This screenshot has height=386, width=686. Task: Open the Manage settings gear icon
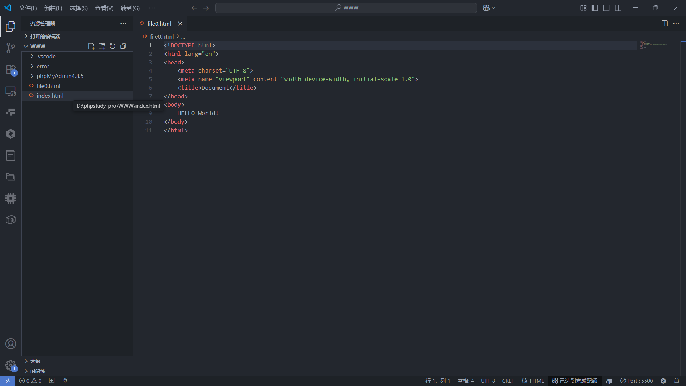coord(11,366)
